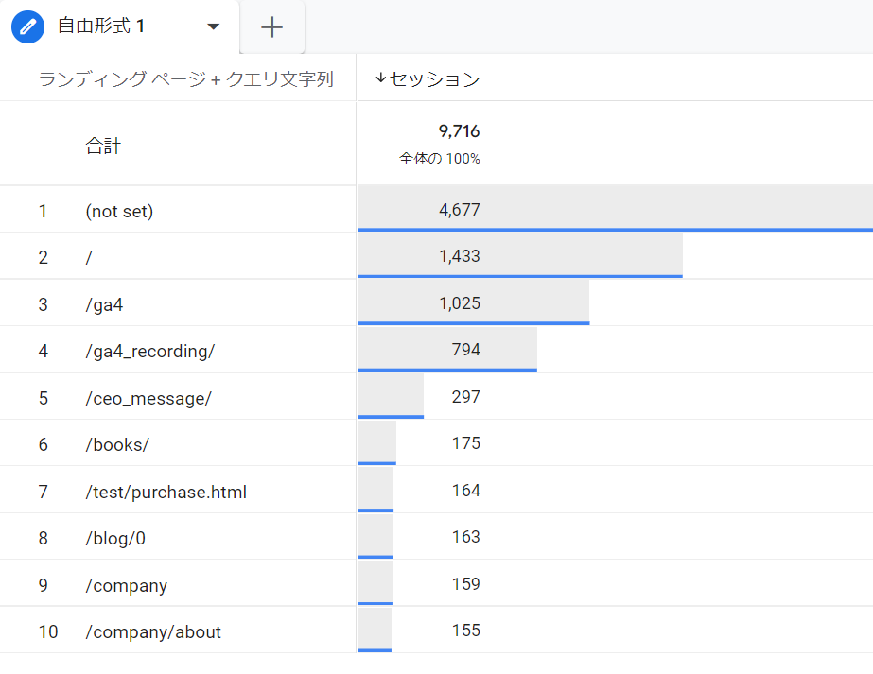873x674 pixels.
Task: Add a new tab with plus button
Action: [271, 26]
